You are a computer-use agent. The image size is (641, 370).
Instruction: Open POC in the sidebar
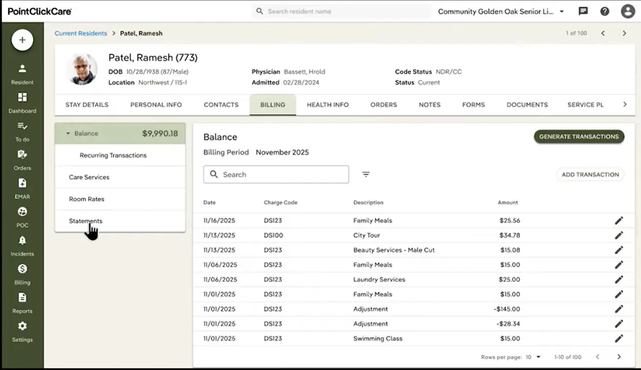(x=22, y=217)
